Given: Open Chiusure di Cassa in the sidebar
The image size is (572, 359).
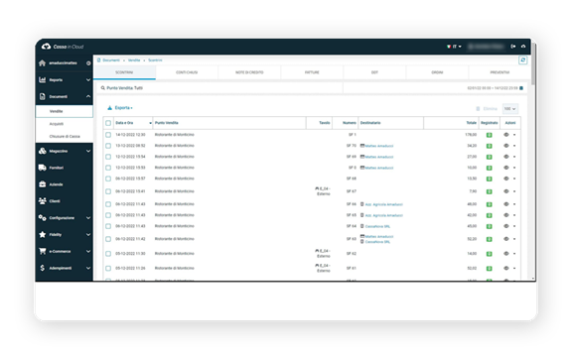Looking at the screenshot, I should click(65, 136).
